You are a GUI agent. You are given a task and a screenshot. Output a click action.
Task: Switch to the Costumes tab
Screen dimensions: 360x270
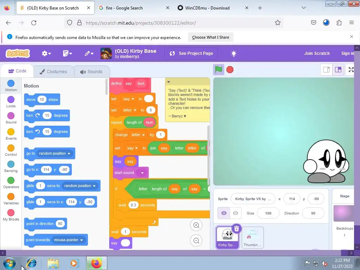coord(53,71)
